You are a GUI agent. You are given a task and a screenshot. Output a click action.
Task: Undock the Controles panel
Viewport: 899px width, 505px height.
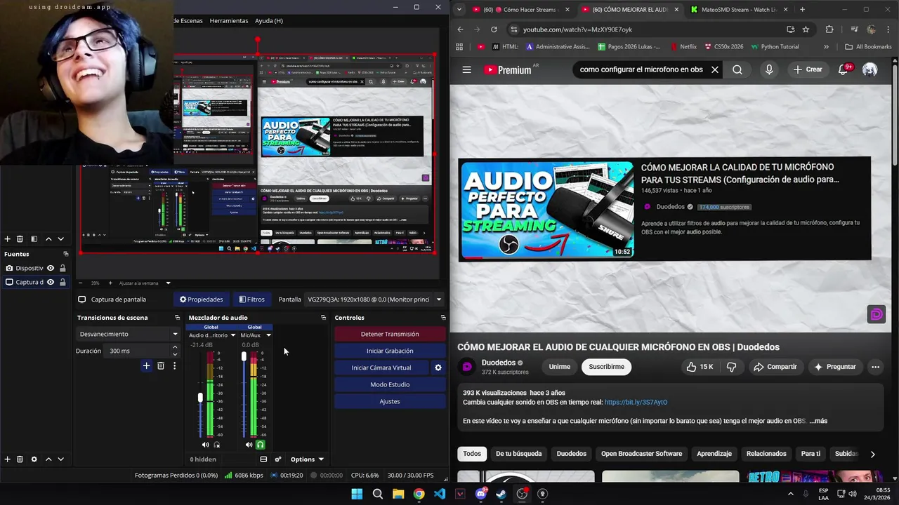click(443, 318)
